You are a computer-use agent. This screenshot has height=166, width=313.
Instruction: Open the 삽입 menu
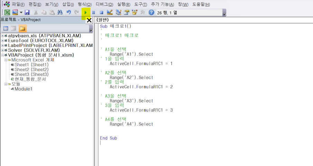[68, 4]
